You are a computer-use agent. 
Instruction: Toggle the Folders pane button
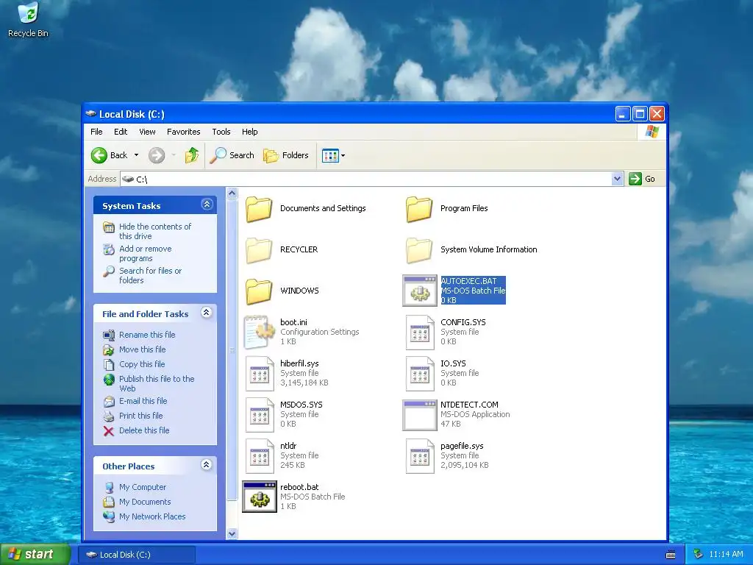point(286,155)
